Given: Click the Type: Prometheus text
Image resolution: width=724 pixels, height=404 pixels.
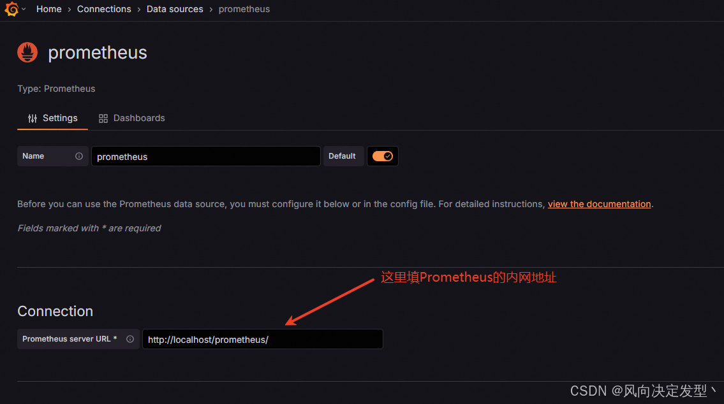Looking at the screenshot, I should tap(56, 89).
